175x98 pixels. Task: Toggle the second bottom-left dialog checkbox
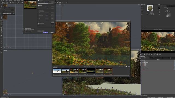(24, 30)
